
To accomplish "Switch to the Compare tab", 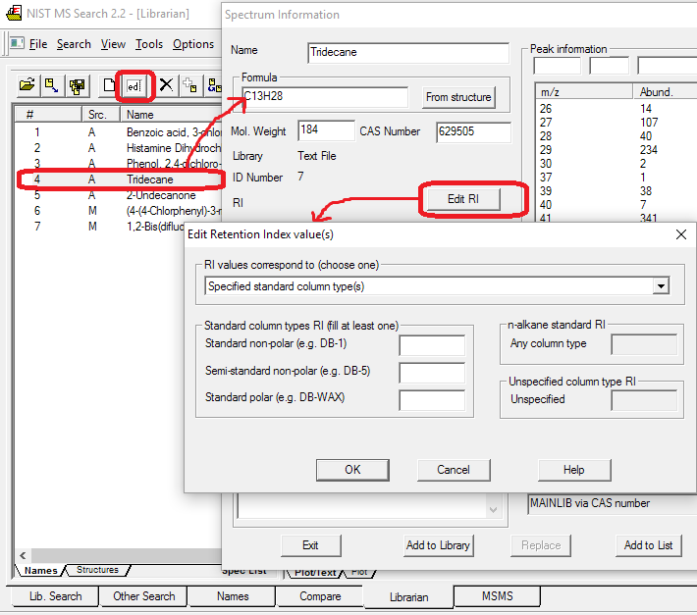I will point(320,596).
